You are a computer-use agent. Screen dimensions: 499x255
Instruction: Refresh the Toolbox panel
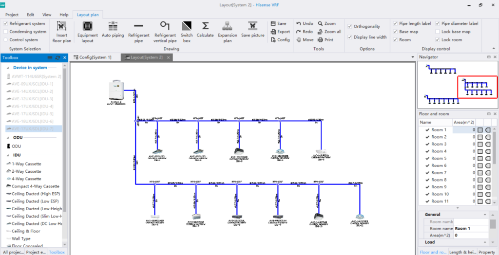coord(58,57)
